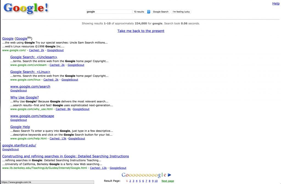Open GoogleScout for google.com/linux
The height and width of the screenshot is (184, 281).
[70, 80]
